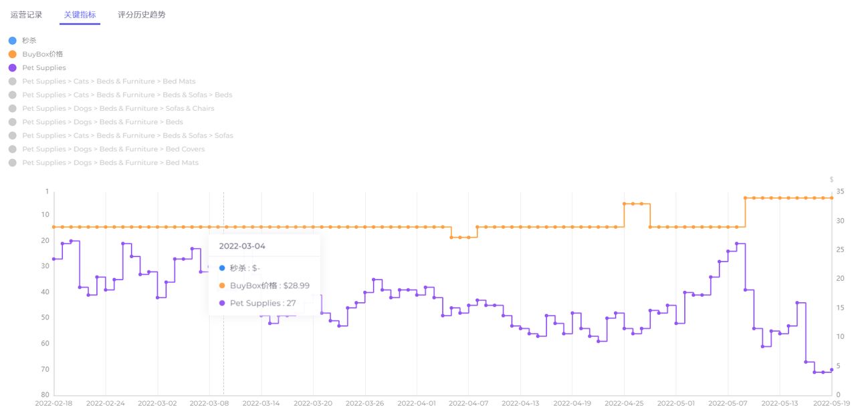This screenshot has width=856, height=409.
Task: Enable the Cats Beds & Sofas > Sofas dot
Action: click(x=13, y=135)
